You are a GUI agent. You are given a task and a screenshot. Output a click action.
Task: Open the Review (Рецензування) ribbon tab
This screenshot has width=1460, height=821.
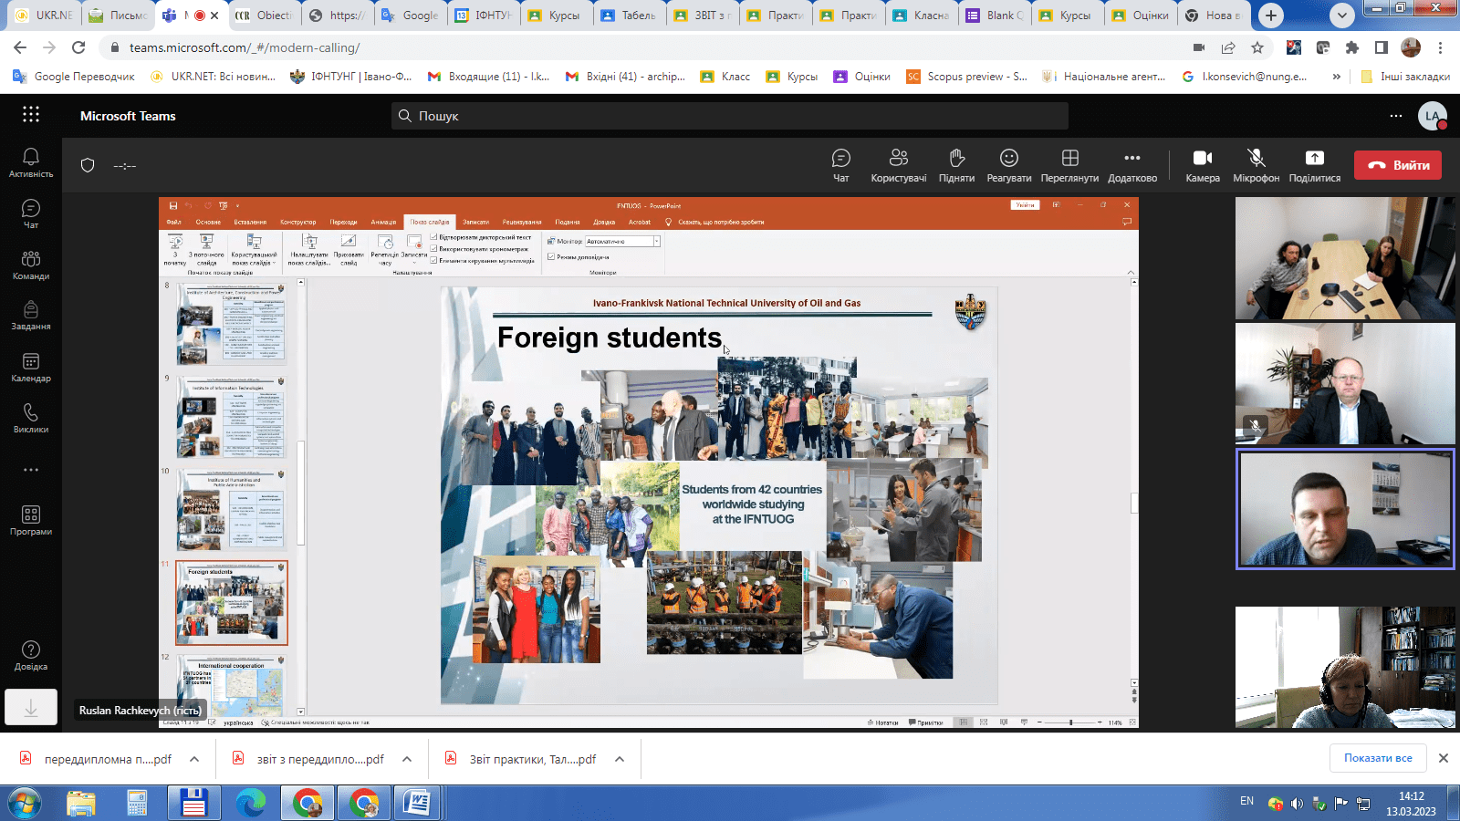click(x=522, y=222)
